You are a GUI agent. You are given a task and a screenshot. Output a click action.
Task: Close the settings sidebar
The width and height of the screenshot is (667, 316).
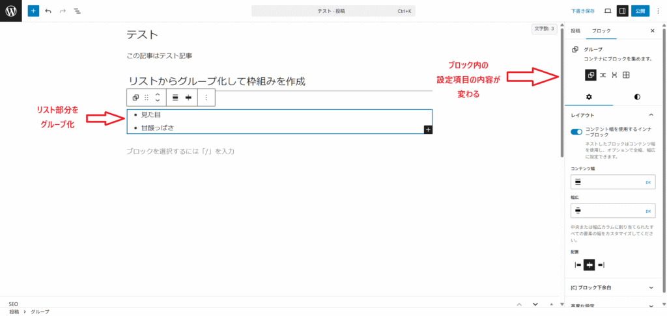coord(653,31)
